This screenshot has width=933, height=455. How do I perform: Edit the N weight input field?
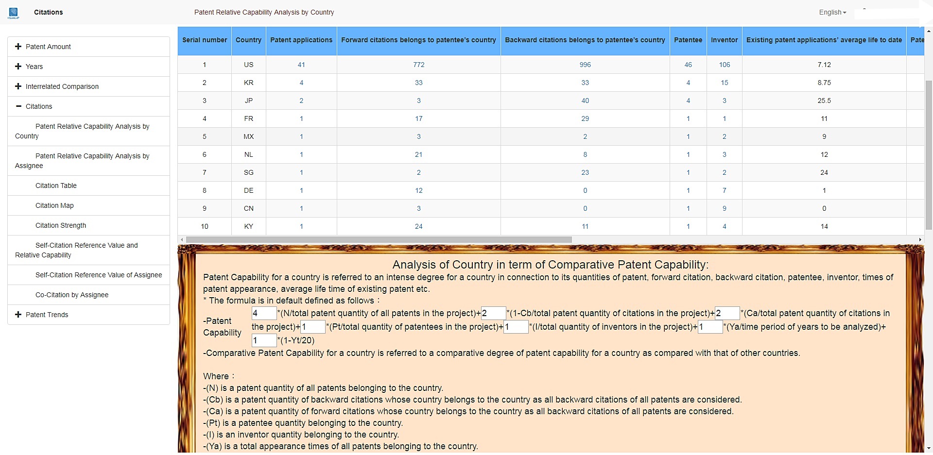coord(264,313)
